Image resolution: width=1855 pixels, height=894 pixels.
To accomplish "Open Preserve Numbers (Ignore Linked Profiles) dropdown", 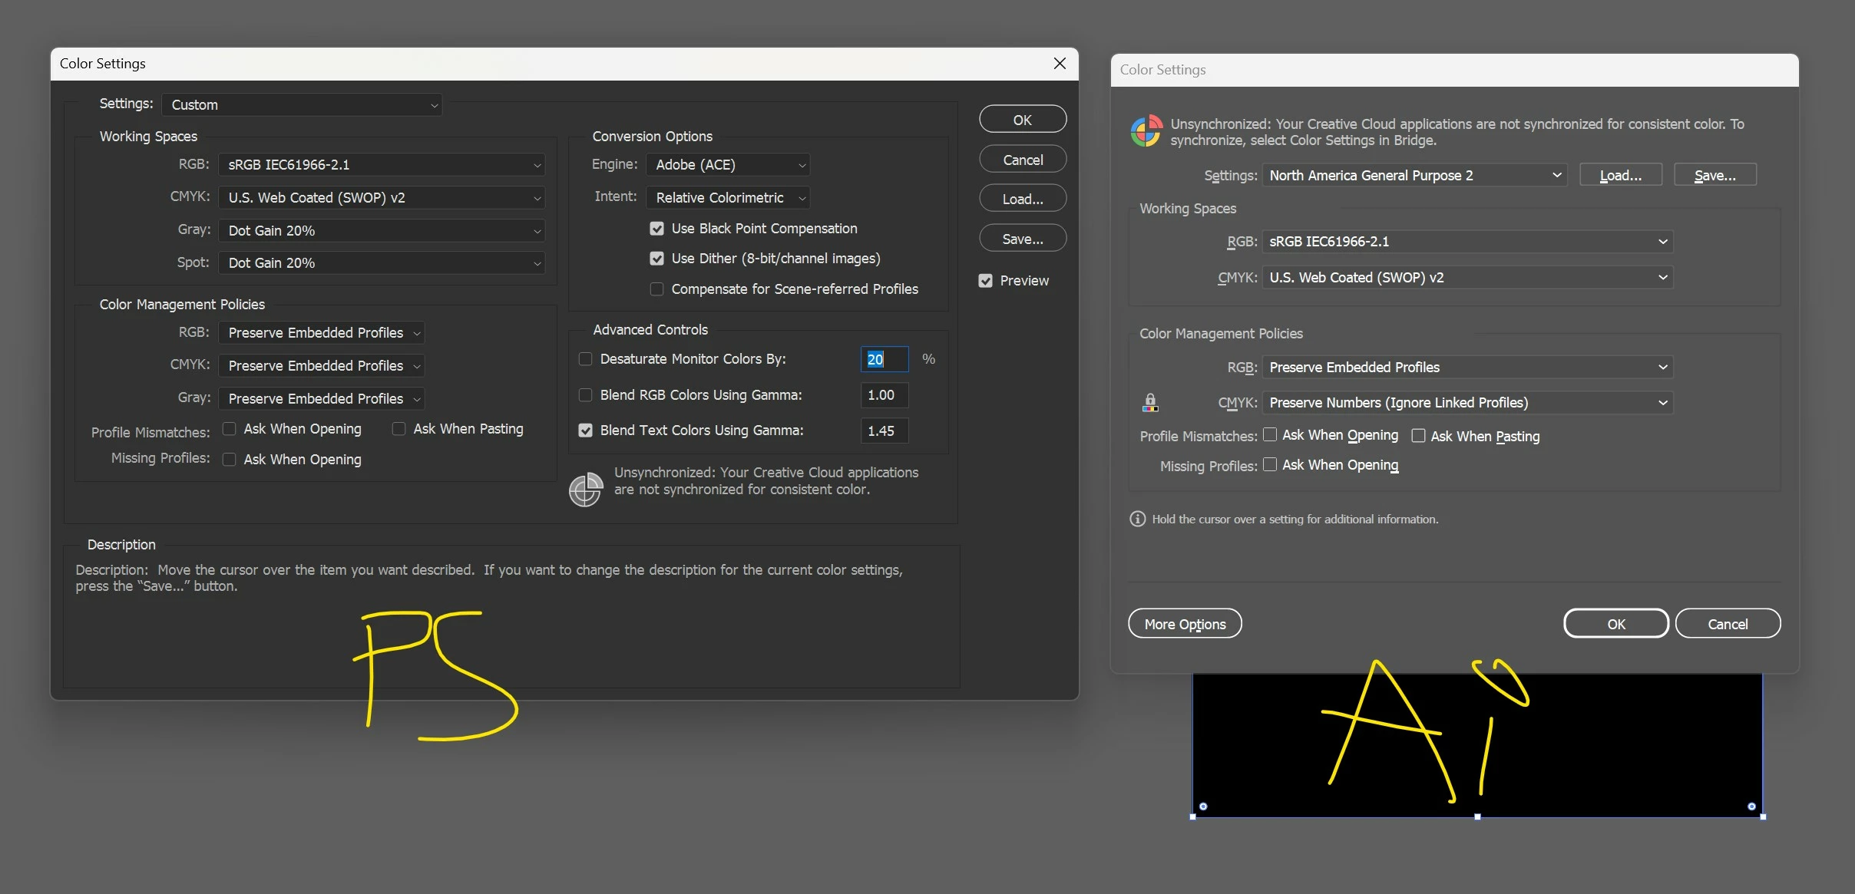I will coord(1466,403).
